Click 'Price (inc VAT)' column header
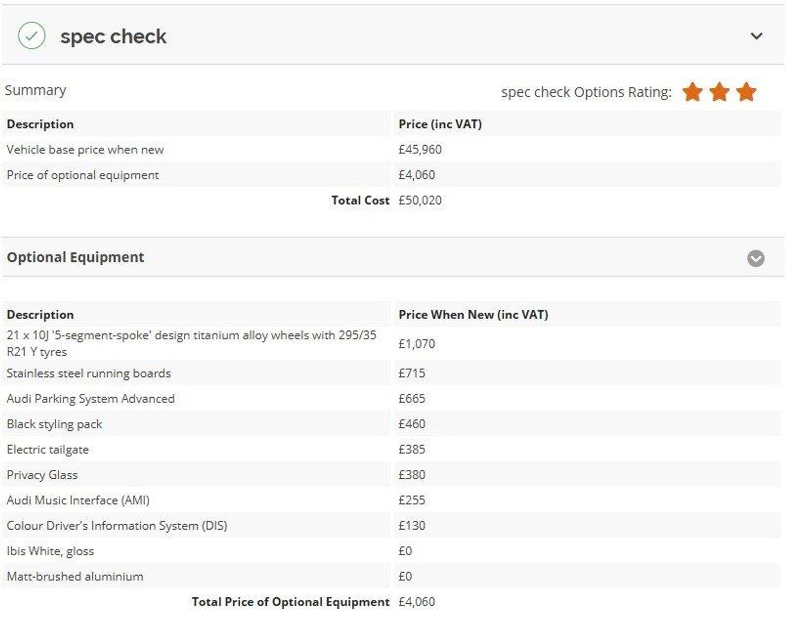The image size is (786, 630). (440, 124)
